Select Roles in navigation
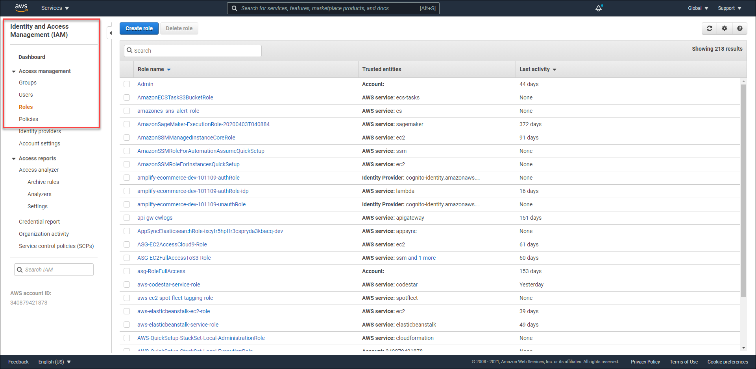 (x=26, y=107)
